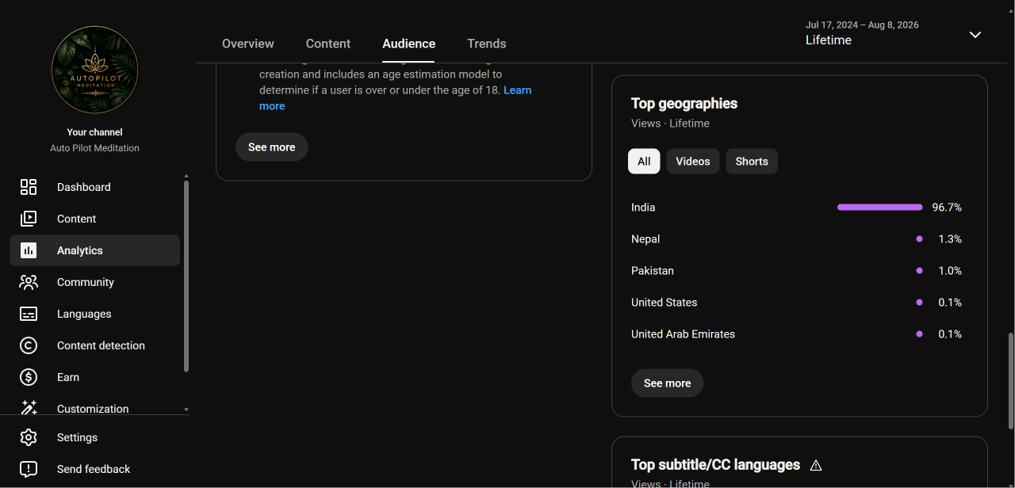
Task: Click the sidebar scroll down arrow
Action: (186, 410)
